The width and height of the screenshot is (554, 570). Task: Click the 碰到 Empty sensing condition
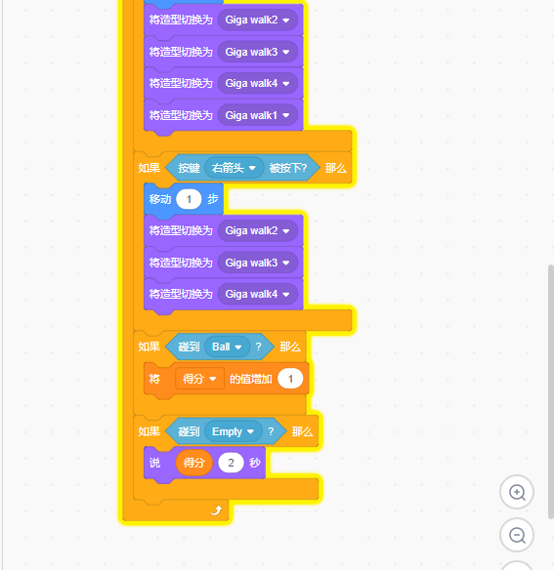pos(226,431)
